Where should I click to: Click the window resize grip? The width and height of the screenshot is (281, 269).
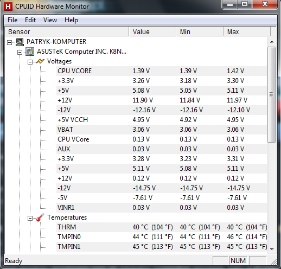coord(274,261)
